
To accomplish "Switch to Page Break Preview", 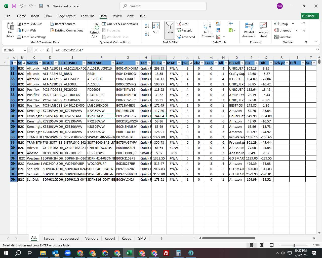I will tap(272, 245).
